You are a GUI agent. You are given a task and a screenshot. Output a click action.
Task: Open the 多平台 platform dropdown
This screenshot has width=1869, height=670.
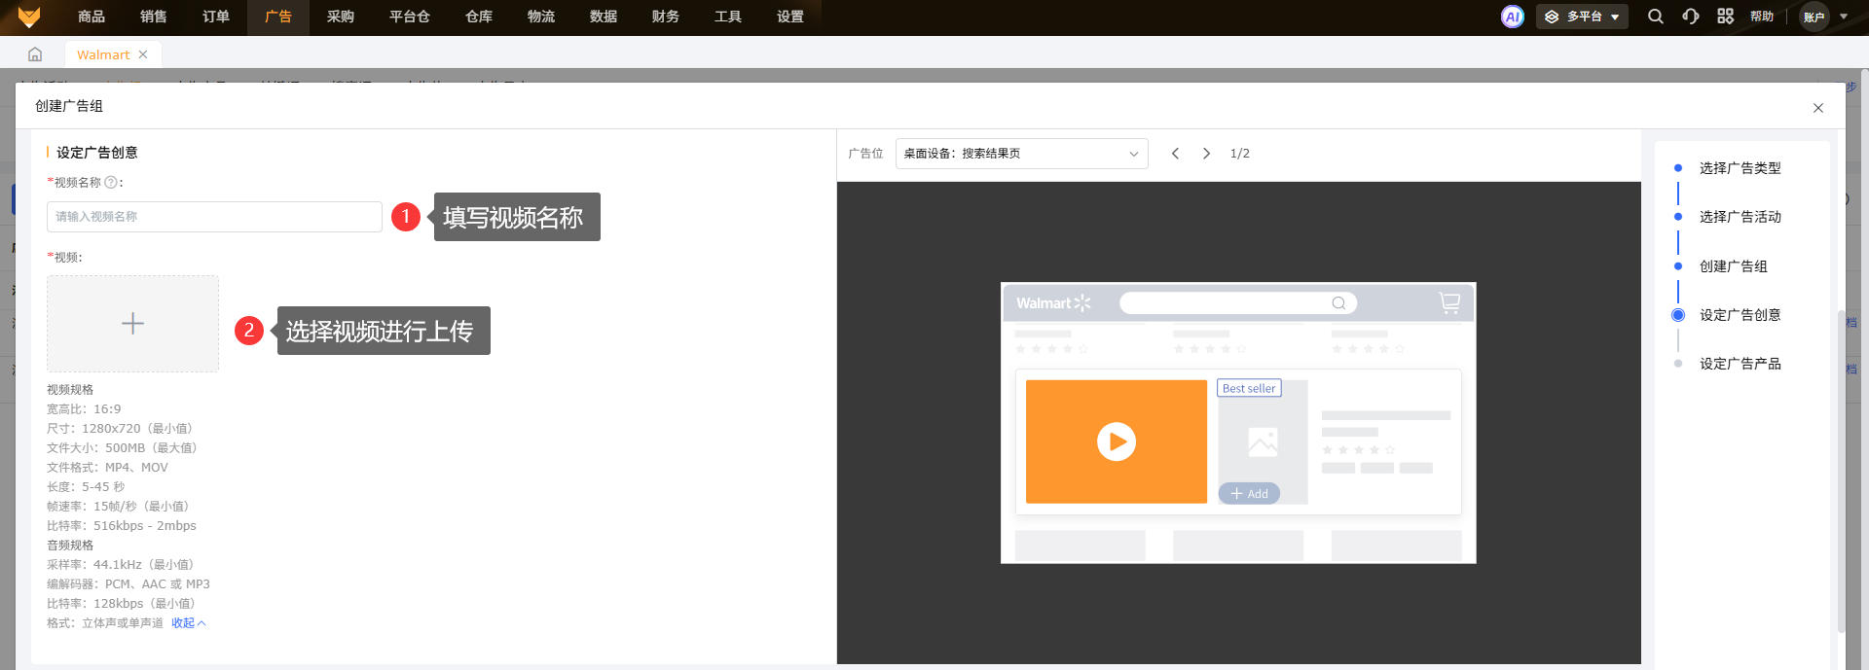(x=1582, y=17)
